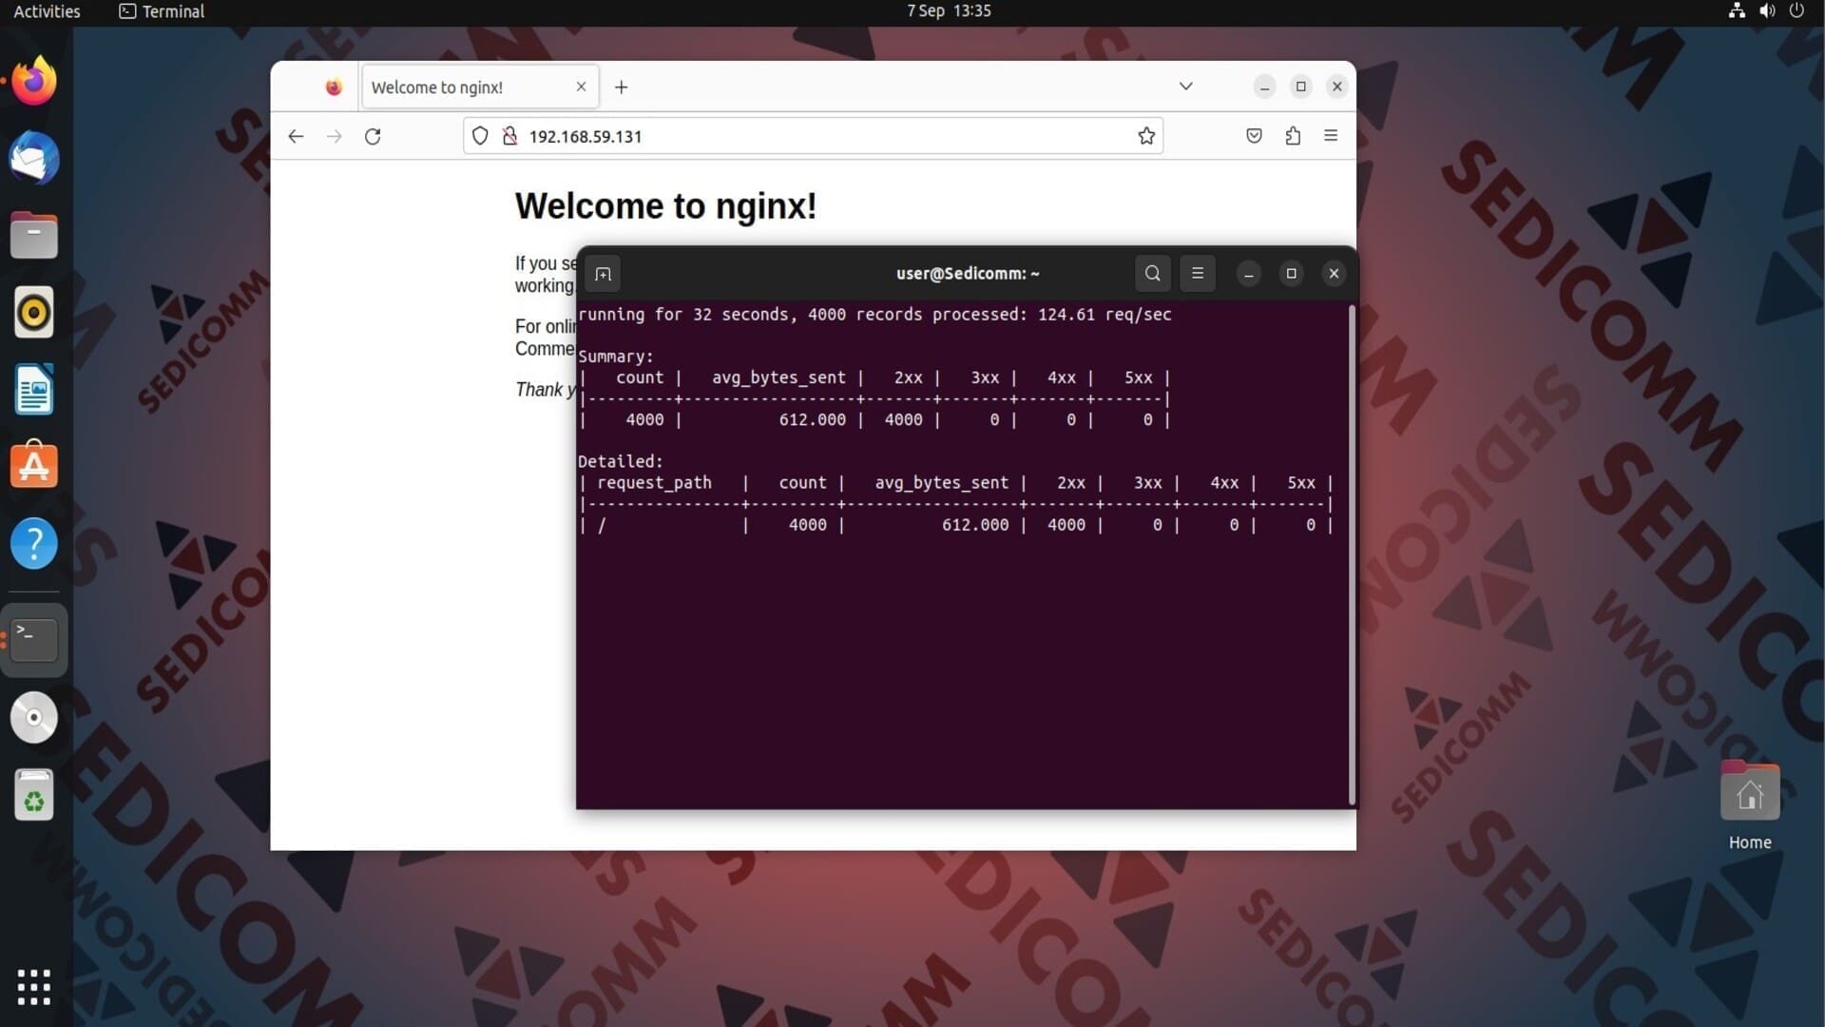Show Applications grid button
The width and height of the screenshot is (1825, 1027).
point(34,987)
